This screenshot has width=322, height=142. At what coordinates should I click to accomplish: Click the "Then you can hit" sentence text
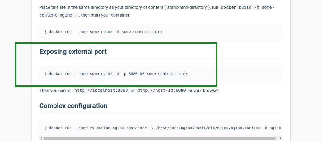[55, 90]
